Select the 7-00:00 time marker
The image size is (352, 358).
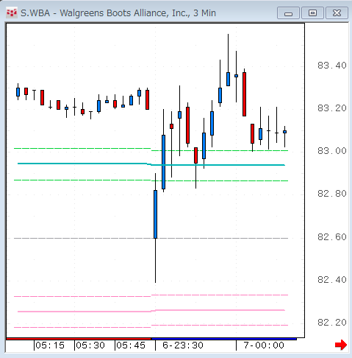coord(264,345)
